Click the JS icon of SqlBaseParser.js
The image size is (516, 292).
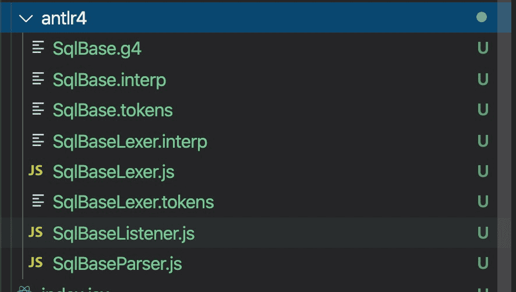(x=36, y=264)
